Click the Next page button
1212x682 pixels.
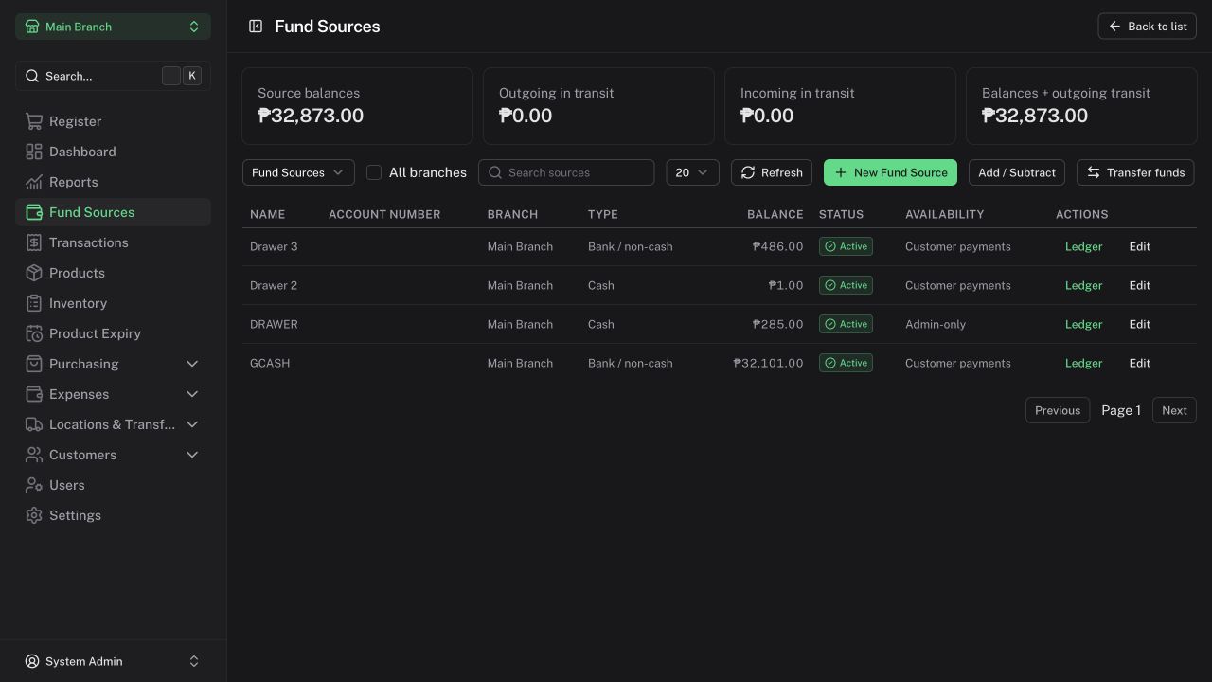[1174, 410]
